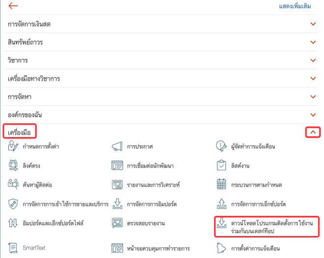This screenshot has height=258, width=324.
Task: Open the ค้นหาผู้ติดต่อ people icon
Action: pyautogui.click(x=13, y=184)
